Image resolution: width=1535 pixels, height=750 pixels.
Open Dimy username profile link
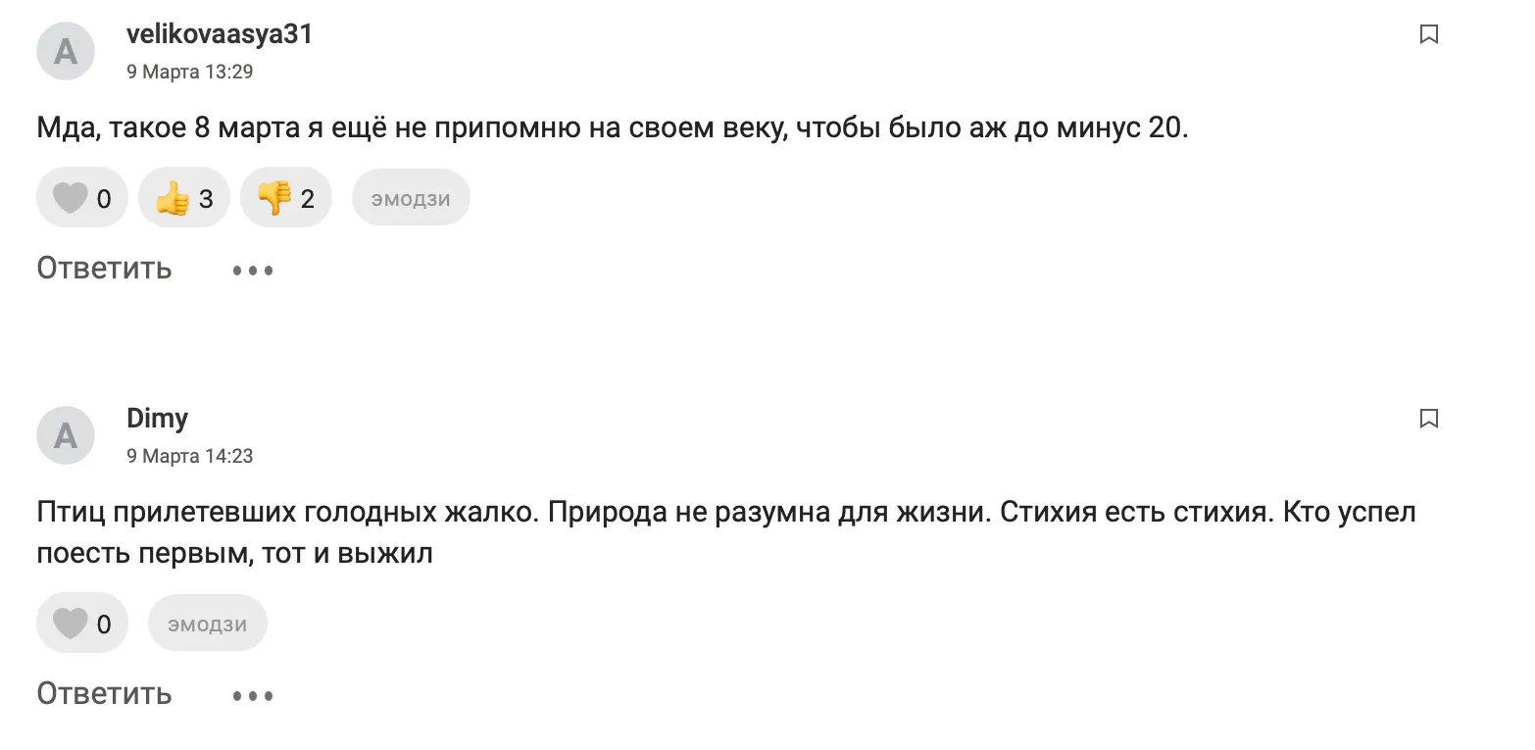[157, 419]
